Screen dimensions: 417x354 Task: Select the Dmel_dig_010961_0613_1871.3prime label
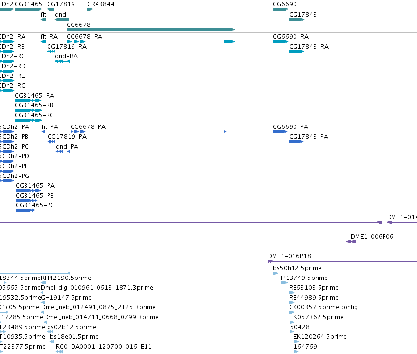point(97,288)
